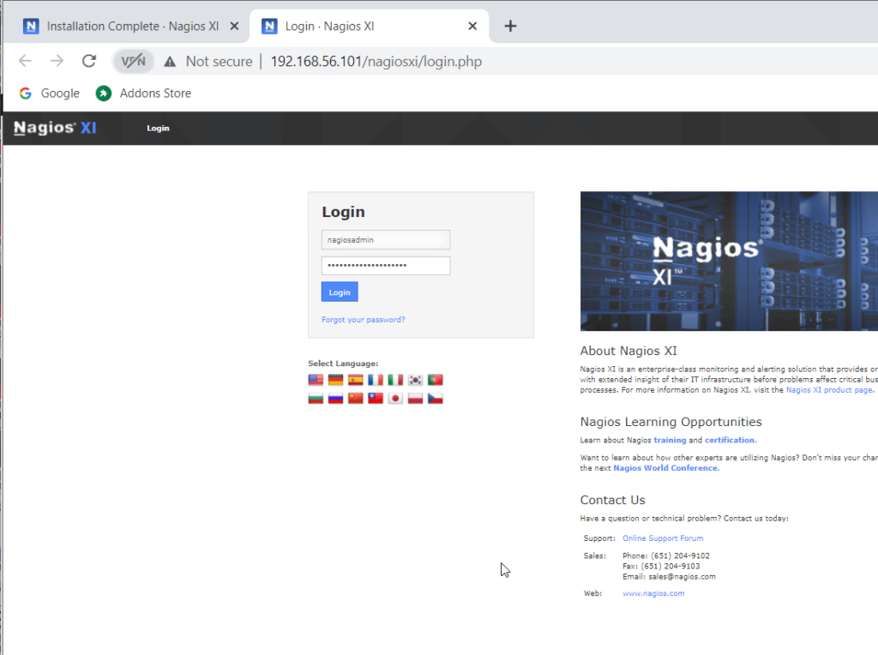The image size is (878, 655).
Task: Click the Email: sales@nagios.com text
Action: pyautogui.click(x=669, y=577)
